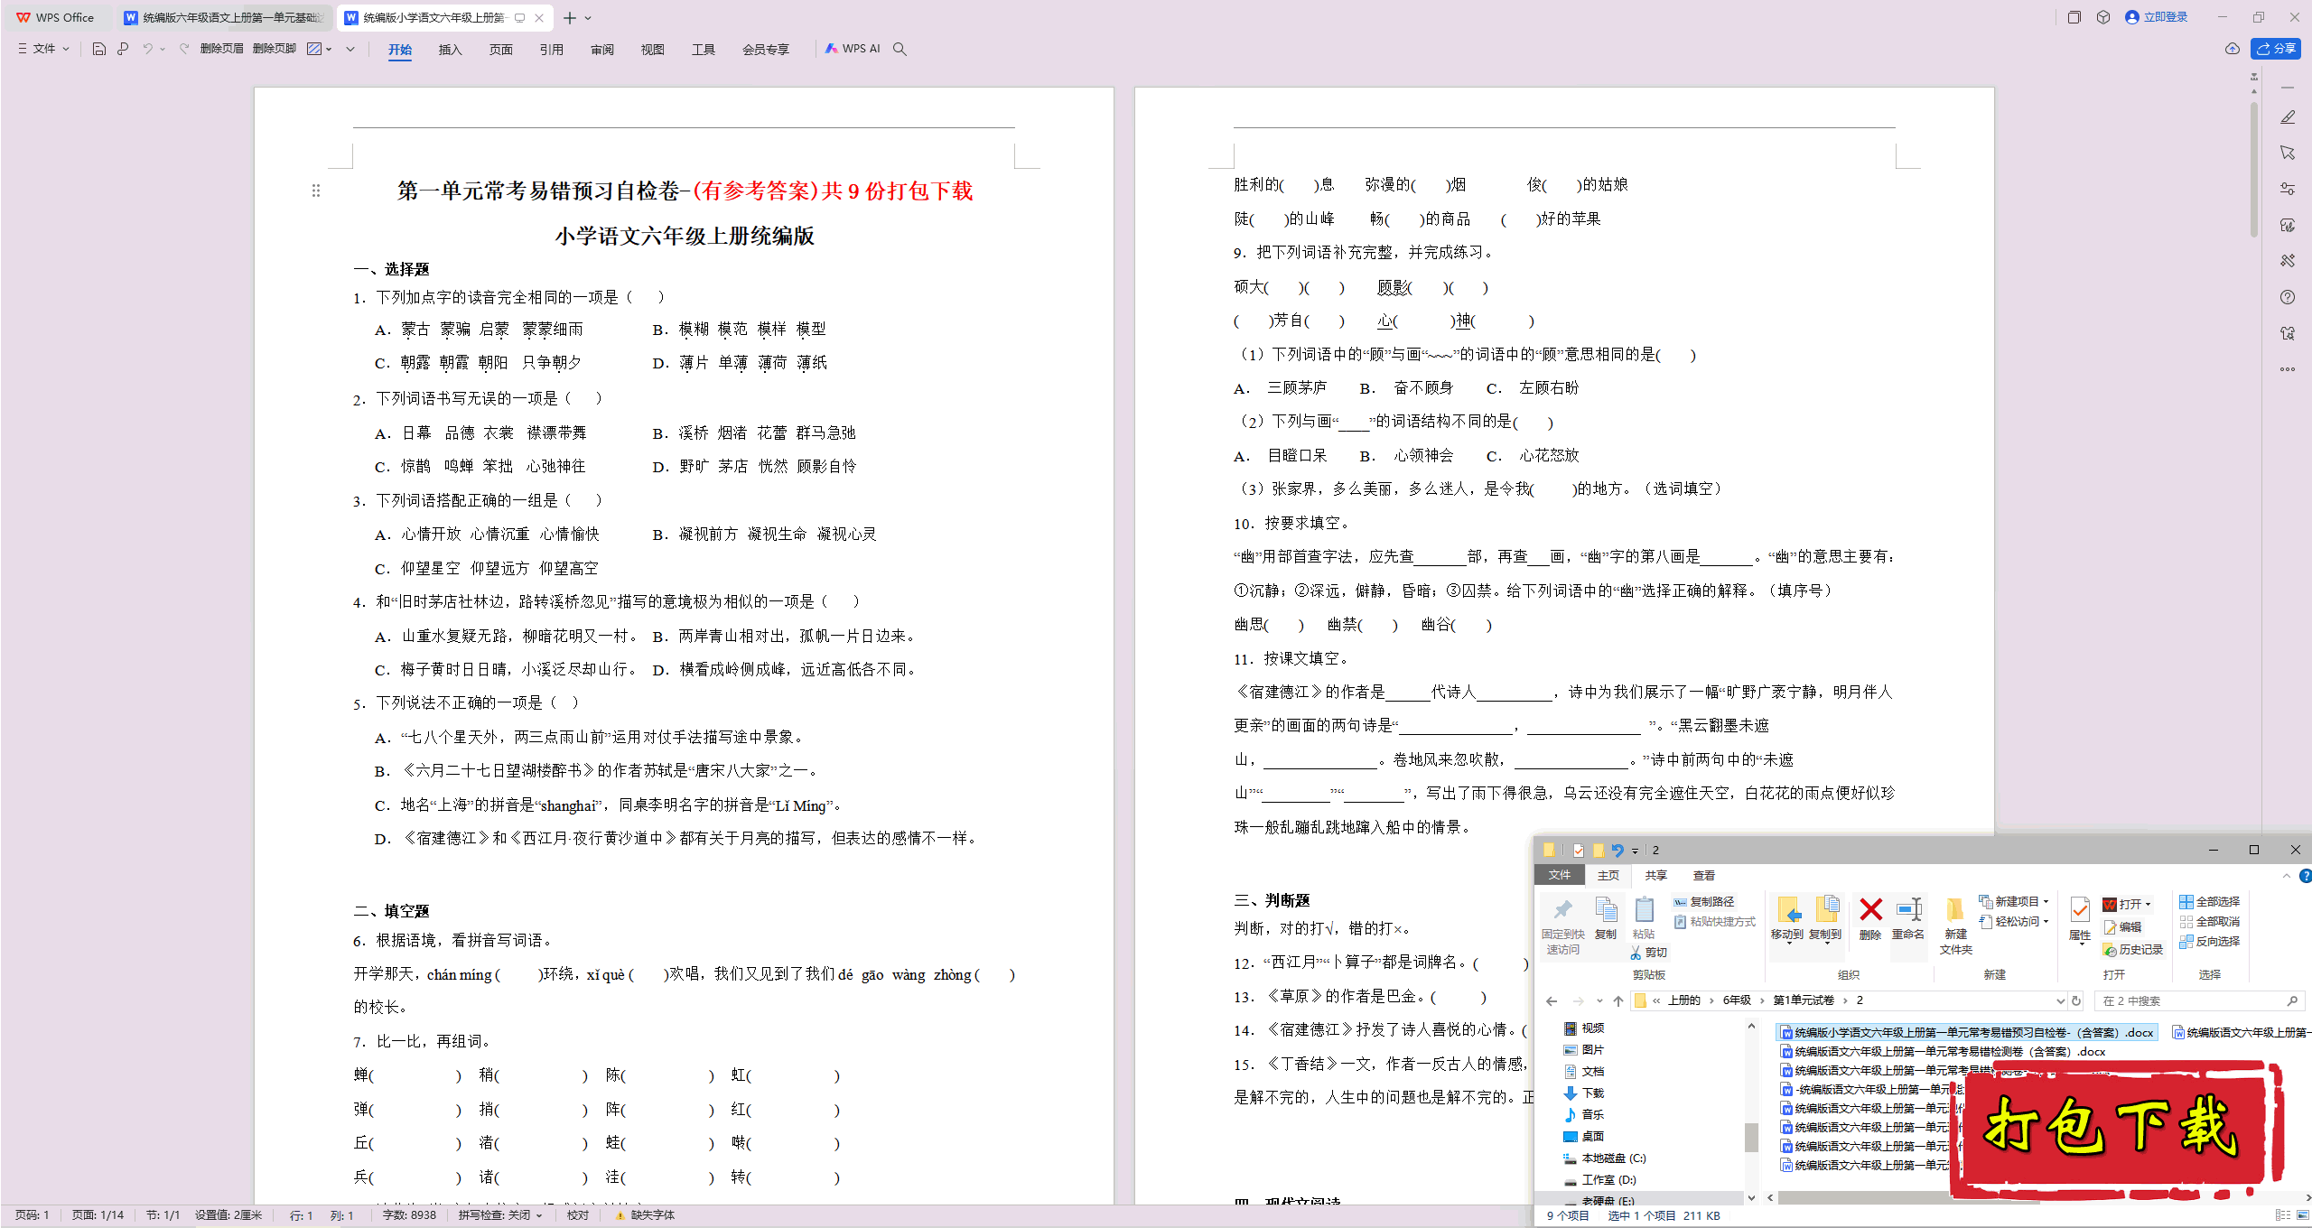Click the pen edit icon in right sidebar
Screen dimensions: 2312x1228
tap(2288, 117)
